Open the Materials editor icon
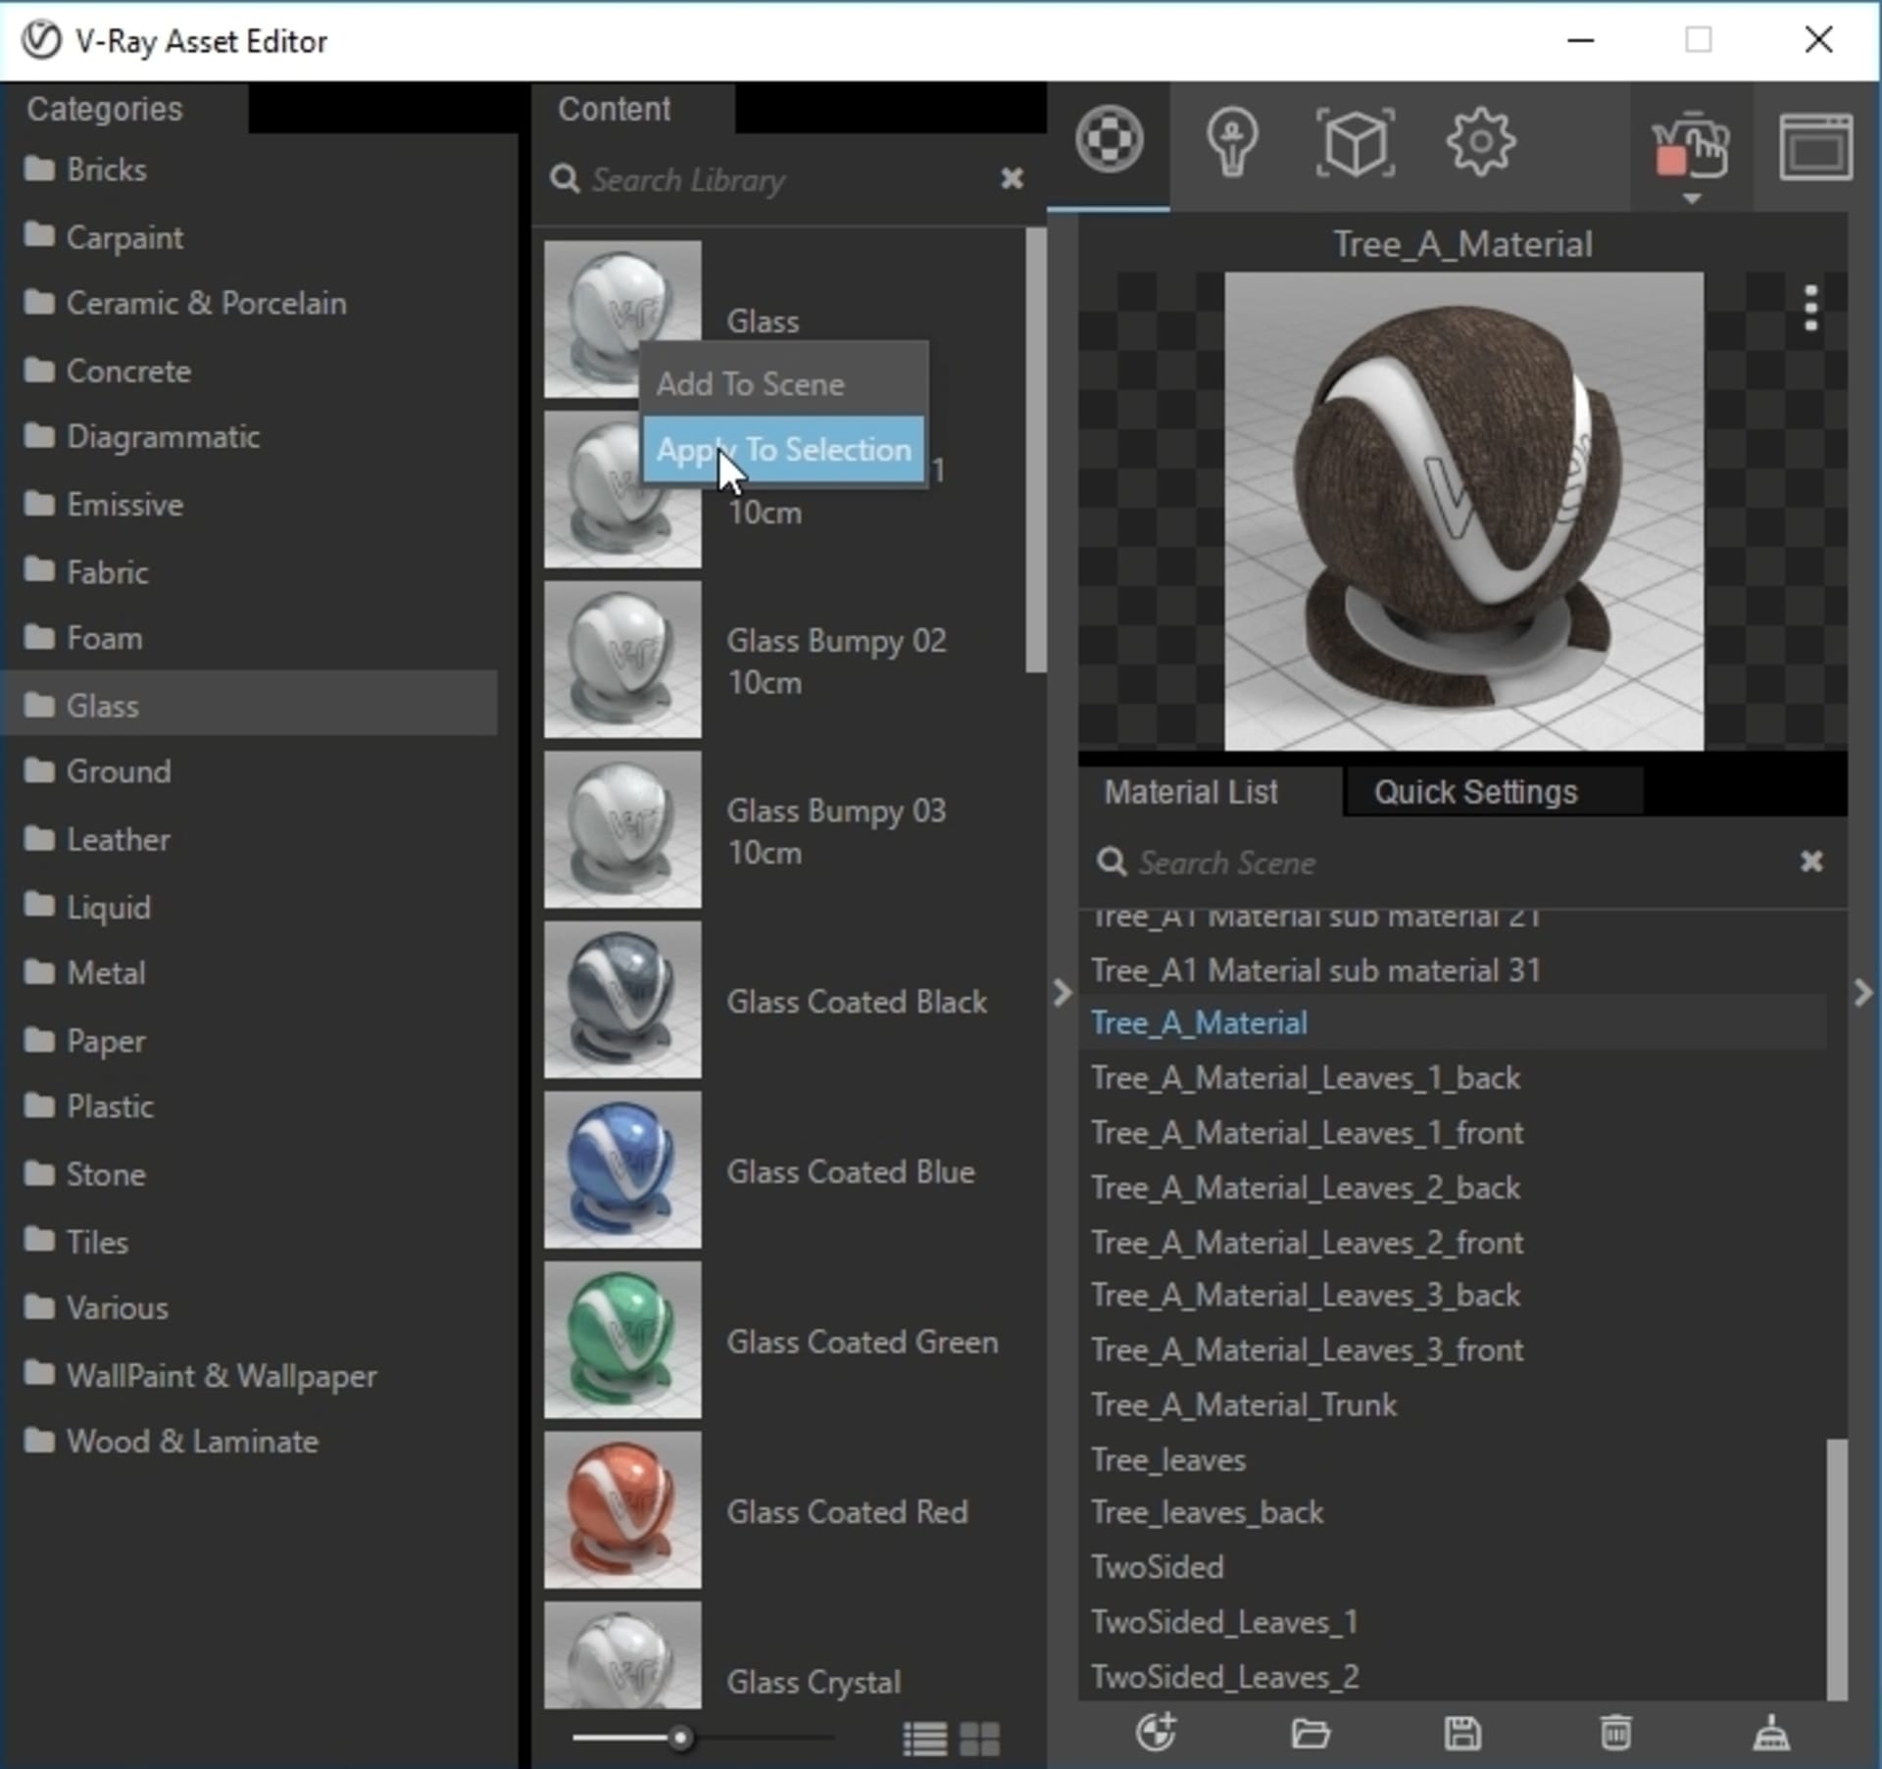 pyautogui.click(x=1109, y=141)
